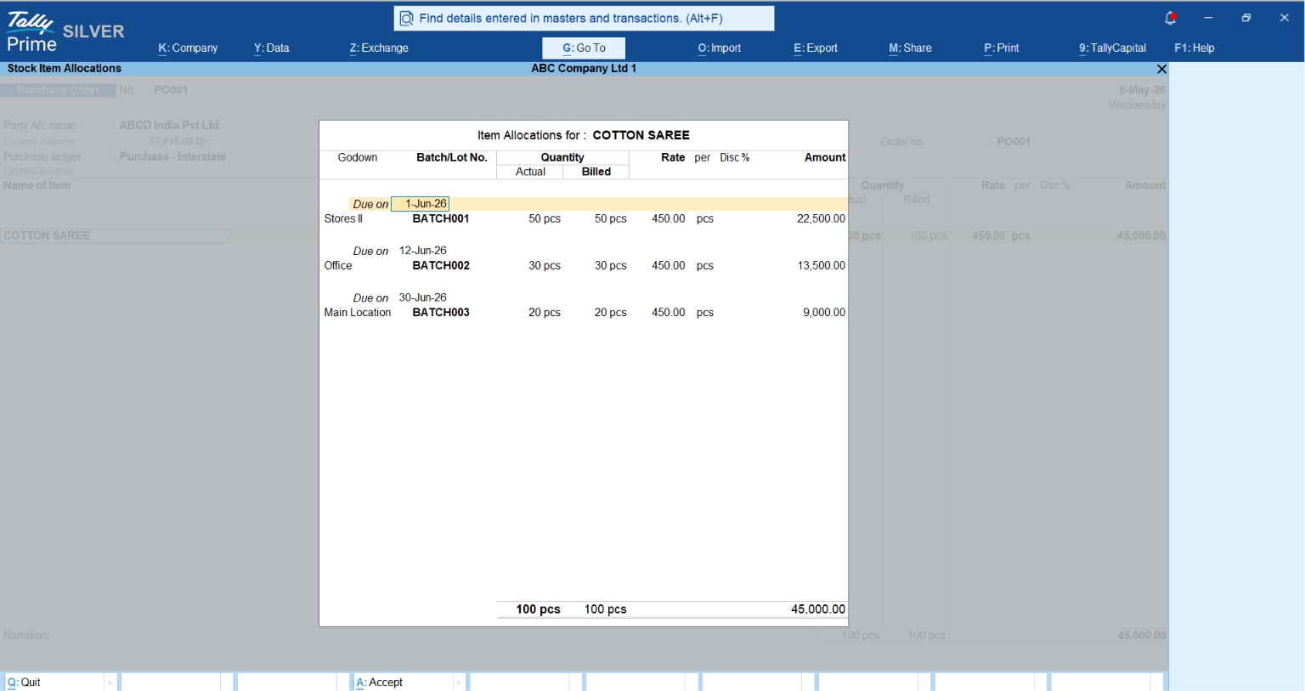The width and height of the screenshot is (1305, 691).
Task: Expand the arrow beside A: Accept
Action: click(459, 682)
